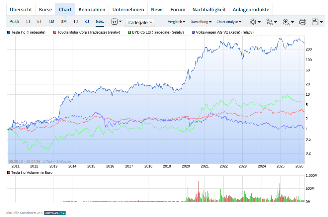Switch to the Übersicht tab
This screenshot has height=217, width=328.
click(x=21, y=10)
